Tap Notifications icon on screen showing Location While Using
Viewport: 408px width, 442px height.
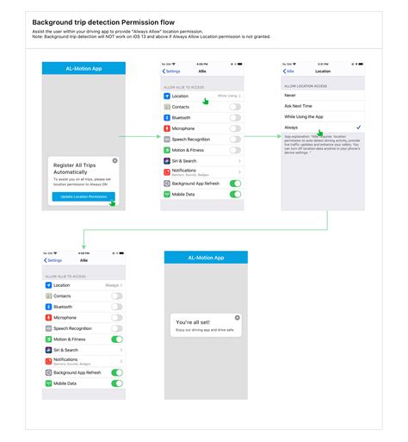click(167, 172)
